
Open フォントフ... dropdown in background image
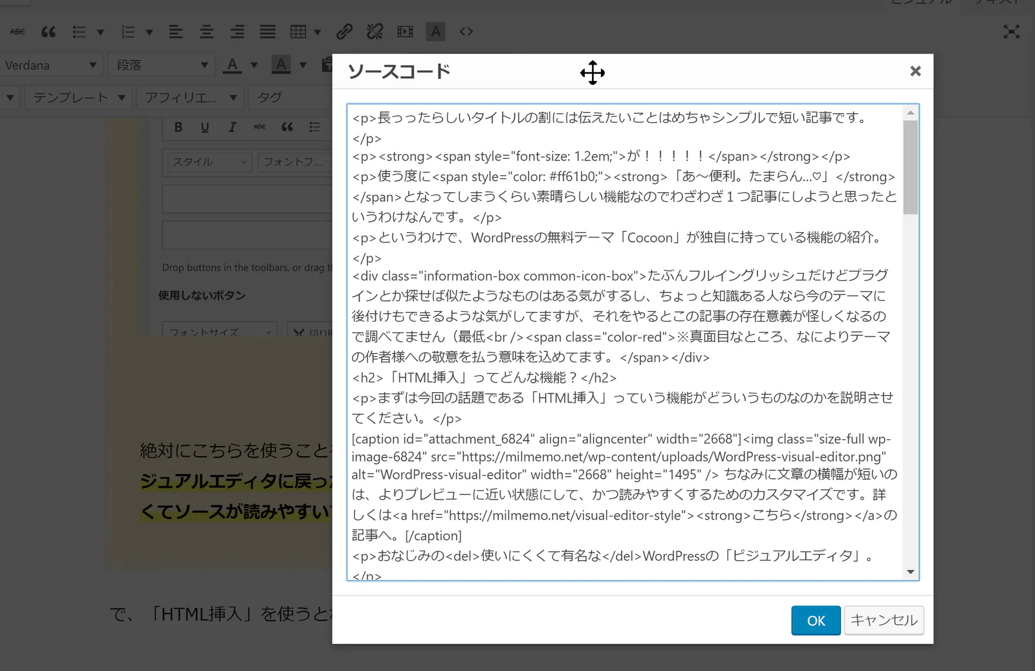(x=295, y=162)
